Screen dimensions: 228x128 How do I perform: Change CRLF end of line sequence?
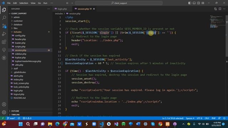point(207,118)
